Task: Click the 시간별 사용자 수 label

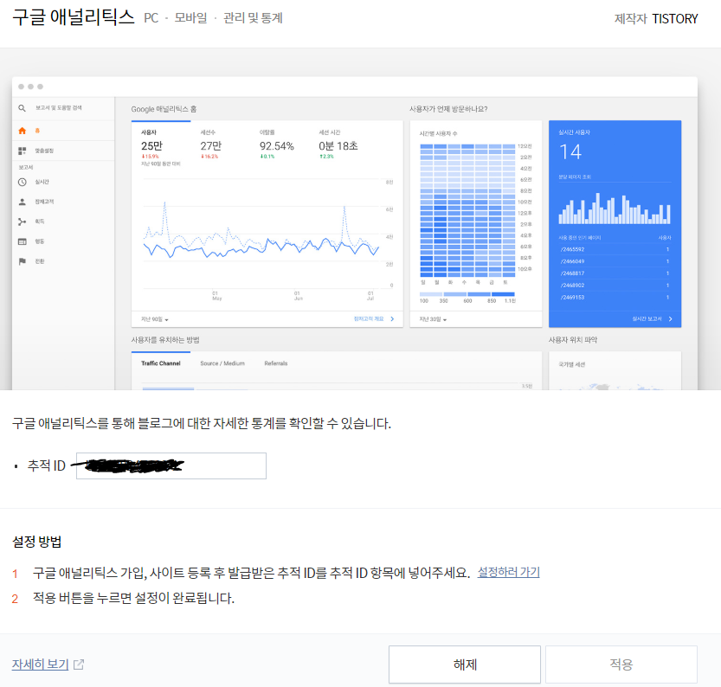Action: pyautogui.click(x=438, y=134)
